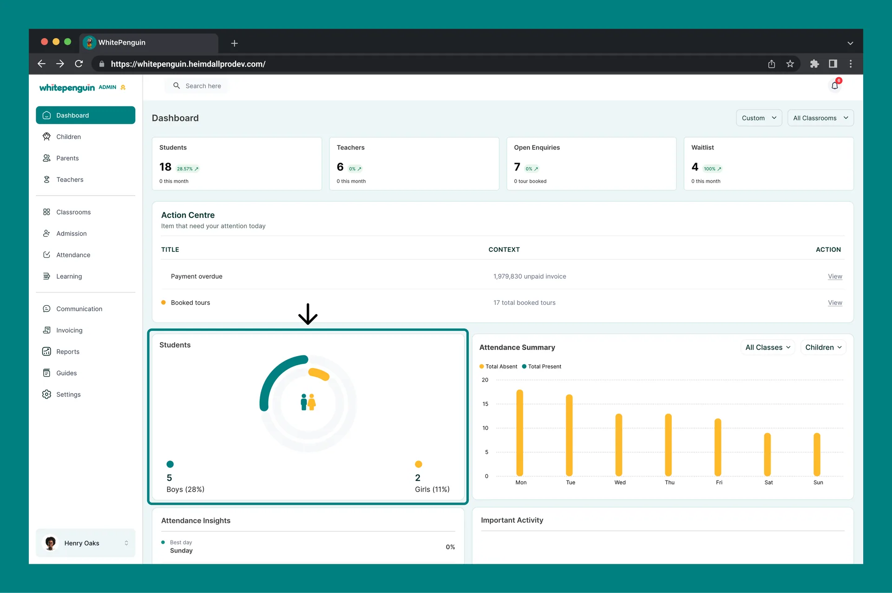Click the Students stat card showing 18
This screenshot has height=593, width=892.
(237, 164)
